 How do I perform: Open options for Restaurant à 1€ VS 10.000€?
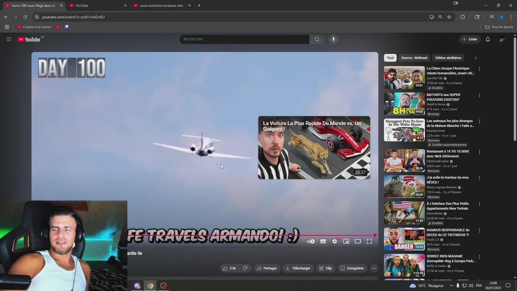(x=479, y=152)
